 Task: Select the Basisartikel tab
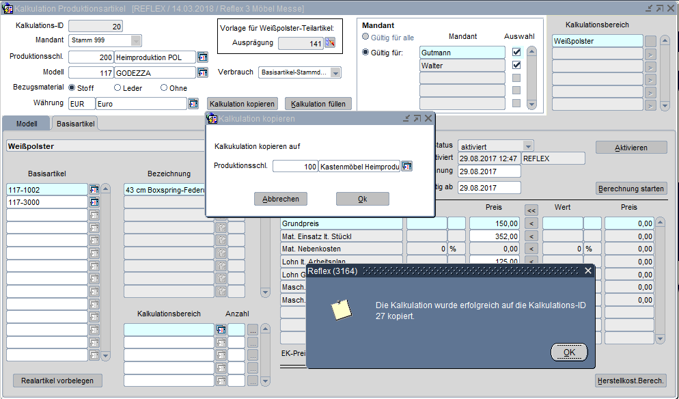click(75, 124)
